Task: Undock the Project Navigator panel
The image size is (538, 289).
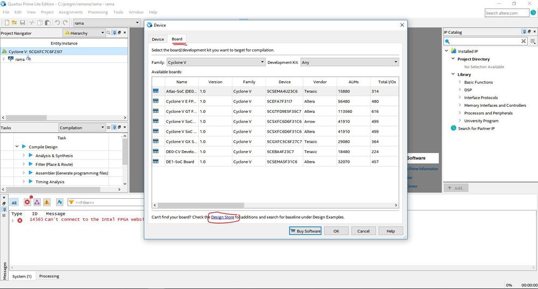Action: point(120,33)
